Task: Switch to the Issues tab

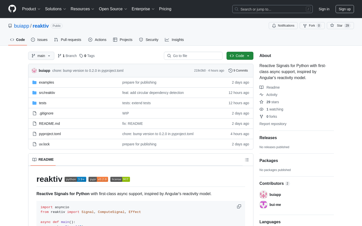Action: pos(39,40)
